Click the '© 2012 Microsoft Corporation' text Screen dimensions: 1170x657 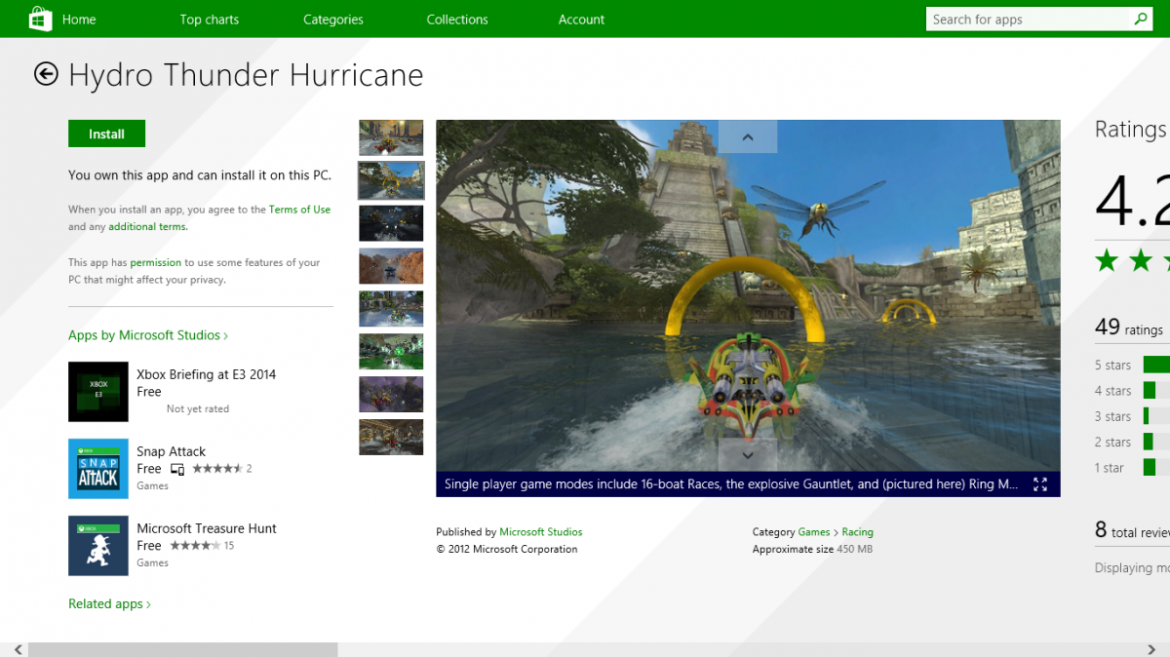507,550
